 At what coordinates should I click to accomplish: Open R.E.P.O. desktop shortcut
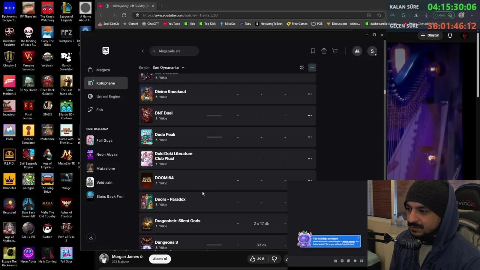click(x=9, y=157)
